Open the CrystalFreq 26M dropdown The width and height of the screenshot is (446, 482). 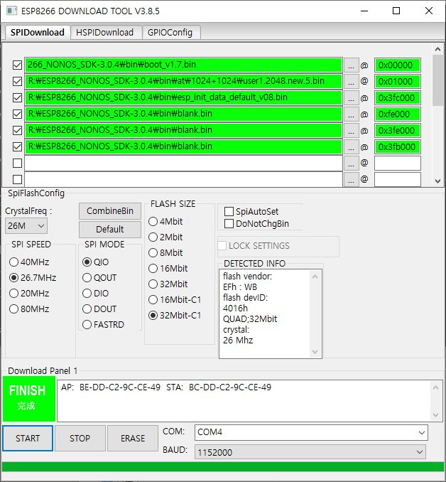coord(26,226)
